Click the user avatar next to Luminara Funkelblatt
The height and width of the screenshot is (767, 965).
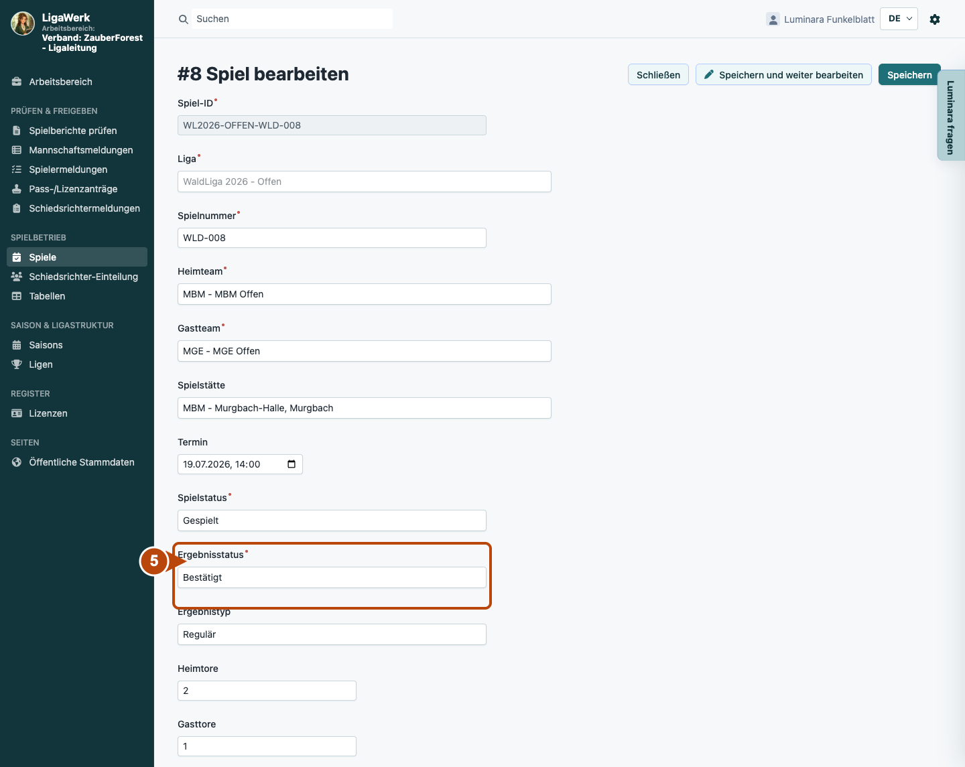[x=773, y=19]
